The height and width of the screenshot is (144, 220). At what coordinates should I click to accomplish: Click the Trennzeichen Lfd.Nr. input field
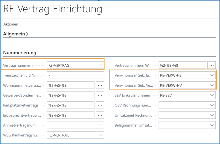tap(75, 75)
